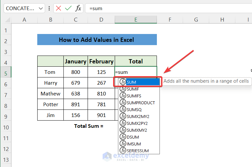This screenshot has height=167, width=252.
Task: Select the cell containing 891
Action: pyautogui.click(x=76, y=104)
